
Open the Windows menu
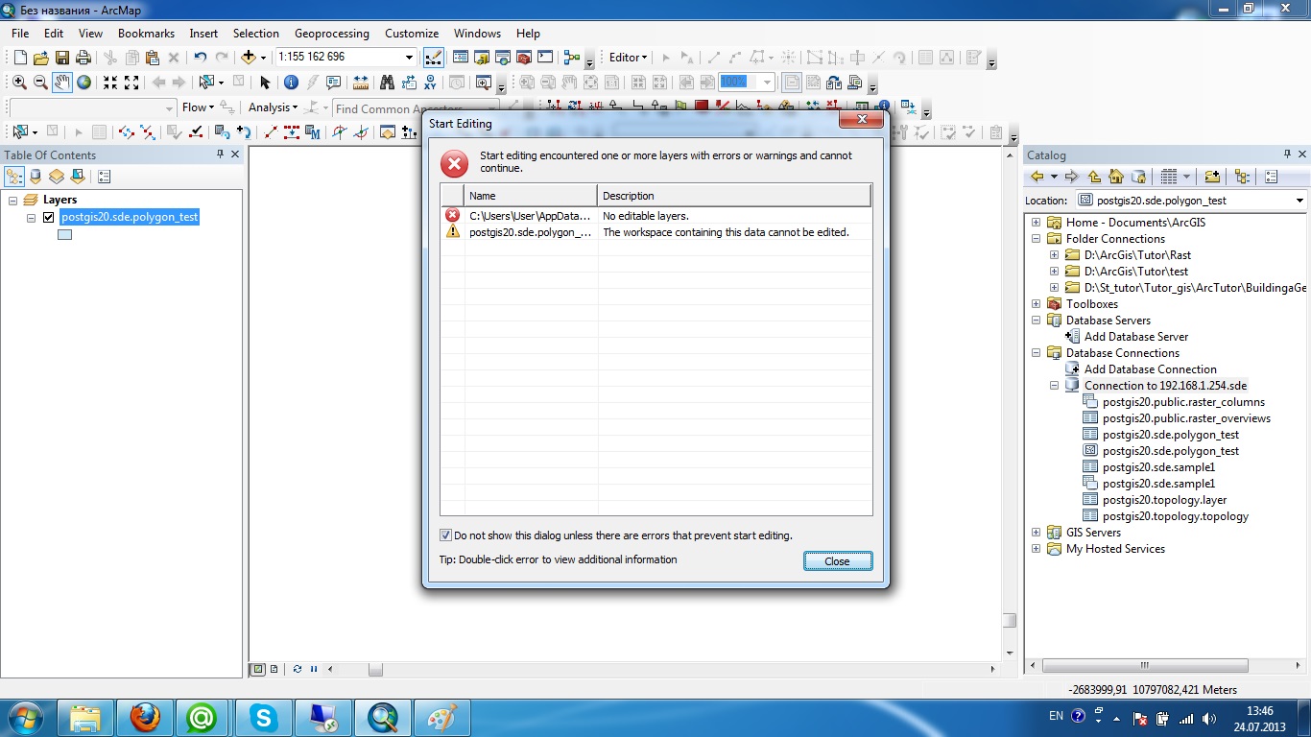coord(477,33)
